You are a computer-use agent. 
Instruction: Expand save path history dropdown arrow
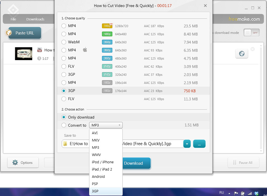pos(187,144)
